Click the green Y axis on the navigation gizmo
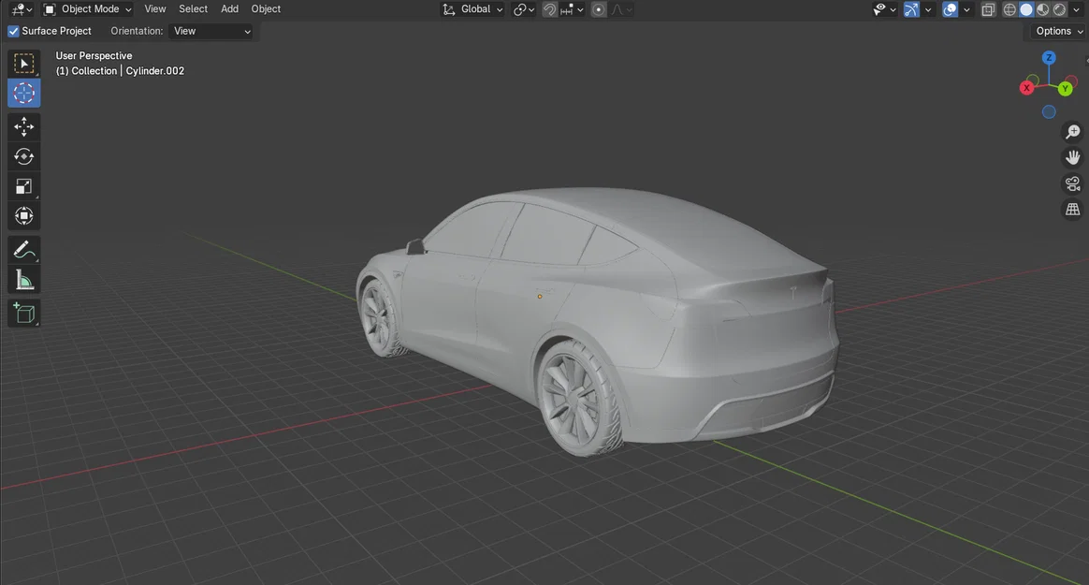1089x585 pixels. point(1066,87)
